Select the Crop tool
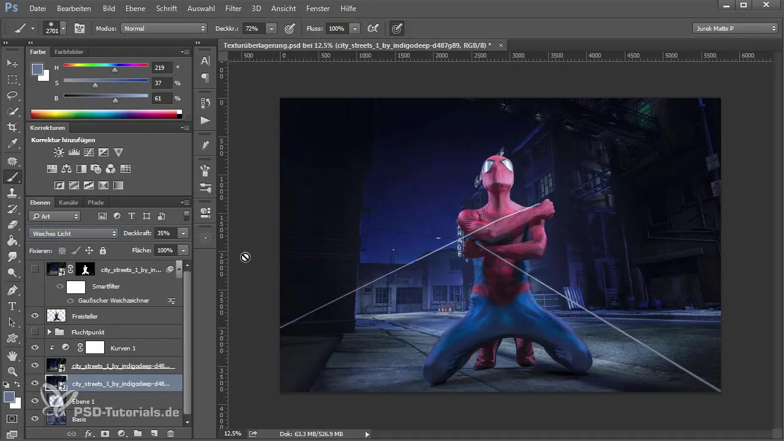 click(12, 127)
